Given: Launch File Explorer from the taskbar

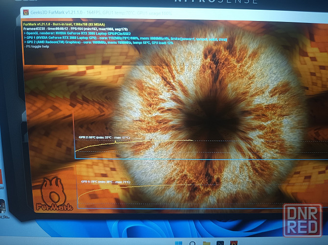Looking at the screenshot, I should click(207, 243).
